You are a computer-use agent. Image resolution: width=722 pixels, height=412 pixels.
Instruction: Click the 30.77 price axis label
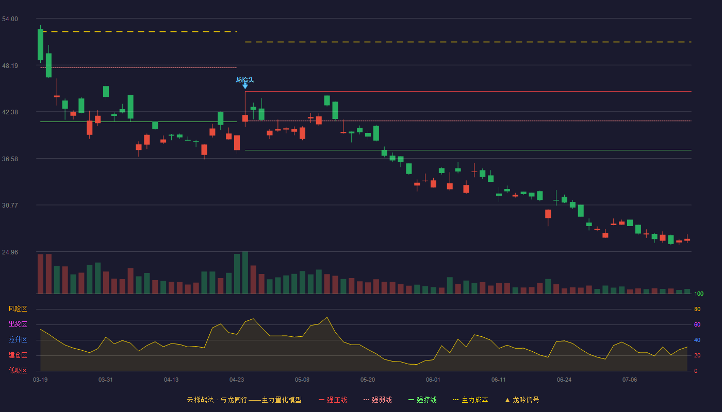click(10, 205)
